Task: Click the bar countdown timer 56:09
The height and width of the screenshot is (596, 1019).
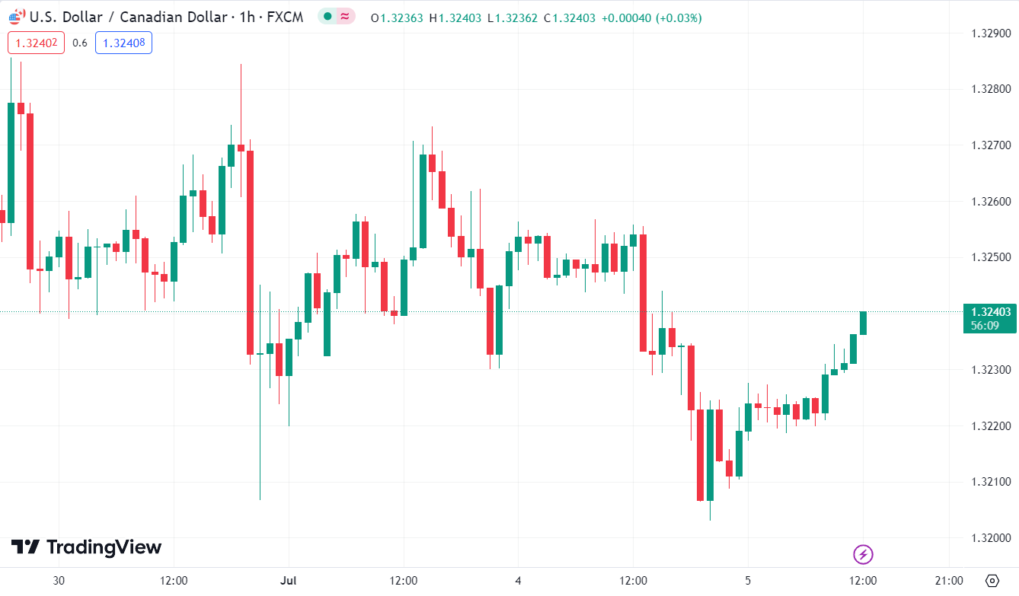Action: (985, 325)
